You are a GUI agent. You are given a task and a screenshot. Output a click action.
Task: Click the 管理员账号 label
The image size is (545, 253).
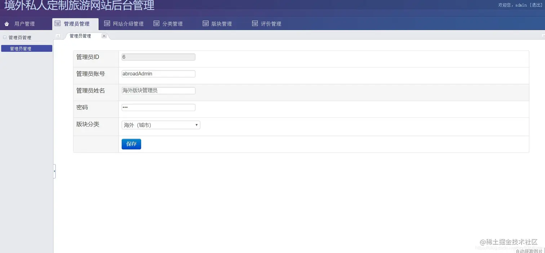[90, 74]
